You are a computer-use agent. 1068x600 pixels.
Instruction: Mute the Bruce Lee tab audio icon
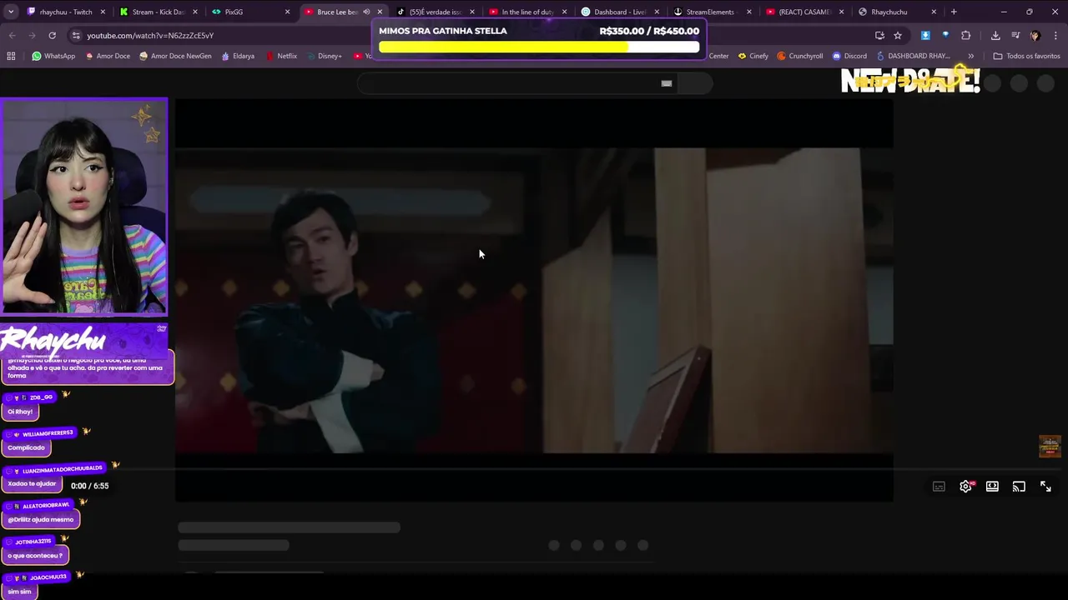coord(365,12)
